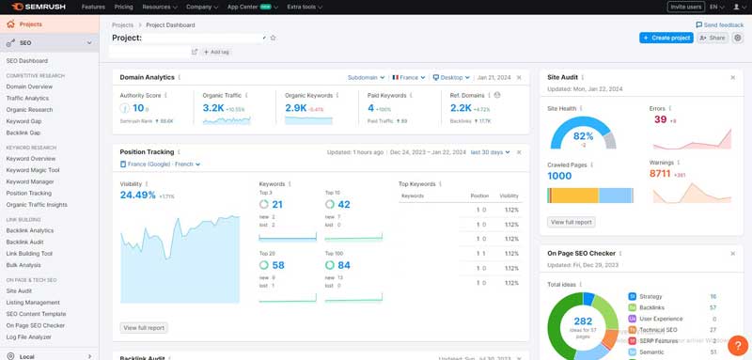Screen dimensions: 752x360
Task: Open the orange help question mark button
Action: point(738,346)
